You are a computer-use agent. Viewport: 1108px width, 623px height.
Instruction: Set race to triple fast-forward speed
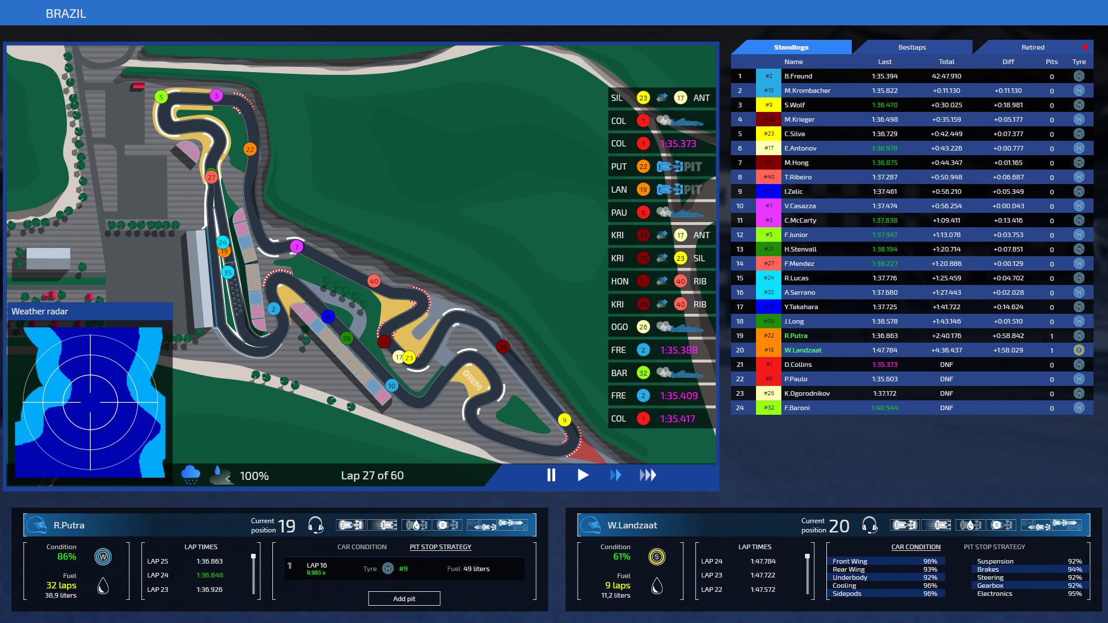(647, 475)
